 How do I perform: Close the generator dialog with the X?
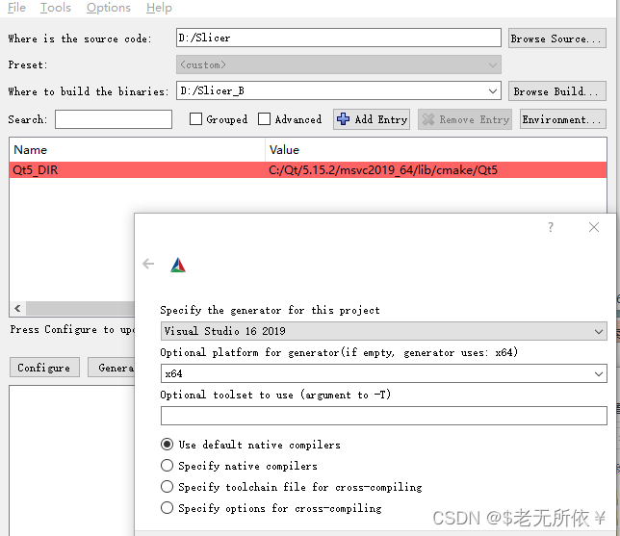(x=593, y=227)
